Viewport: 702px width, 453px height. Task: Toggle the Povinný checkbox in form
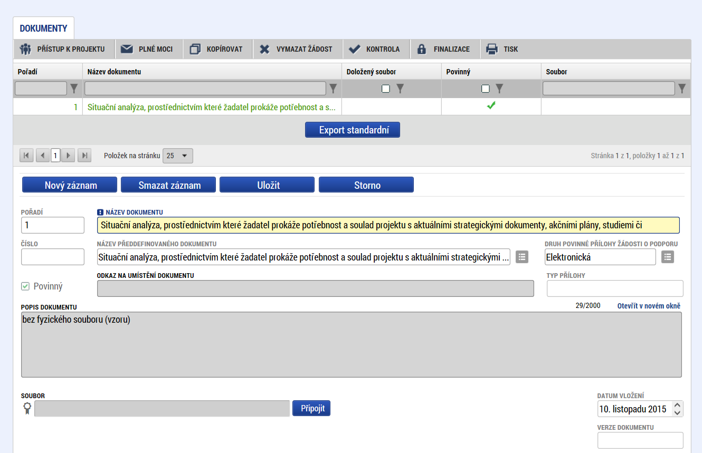click(25, 286)
